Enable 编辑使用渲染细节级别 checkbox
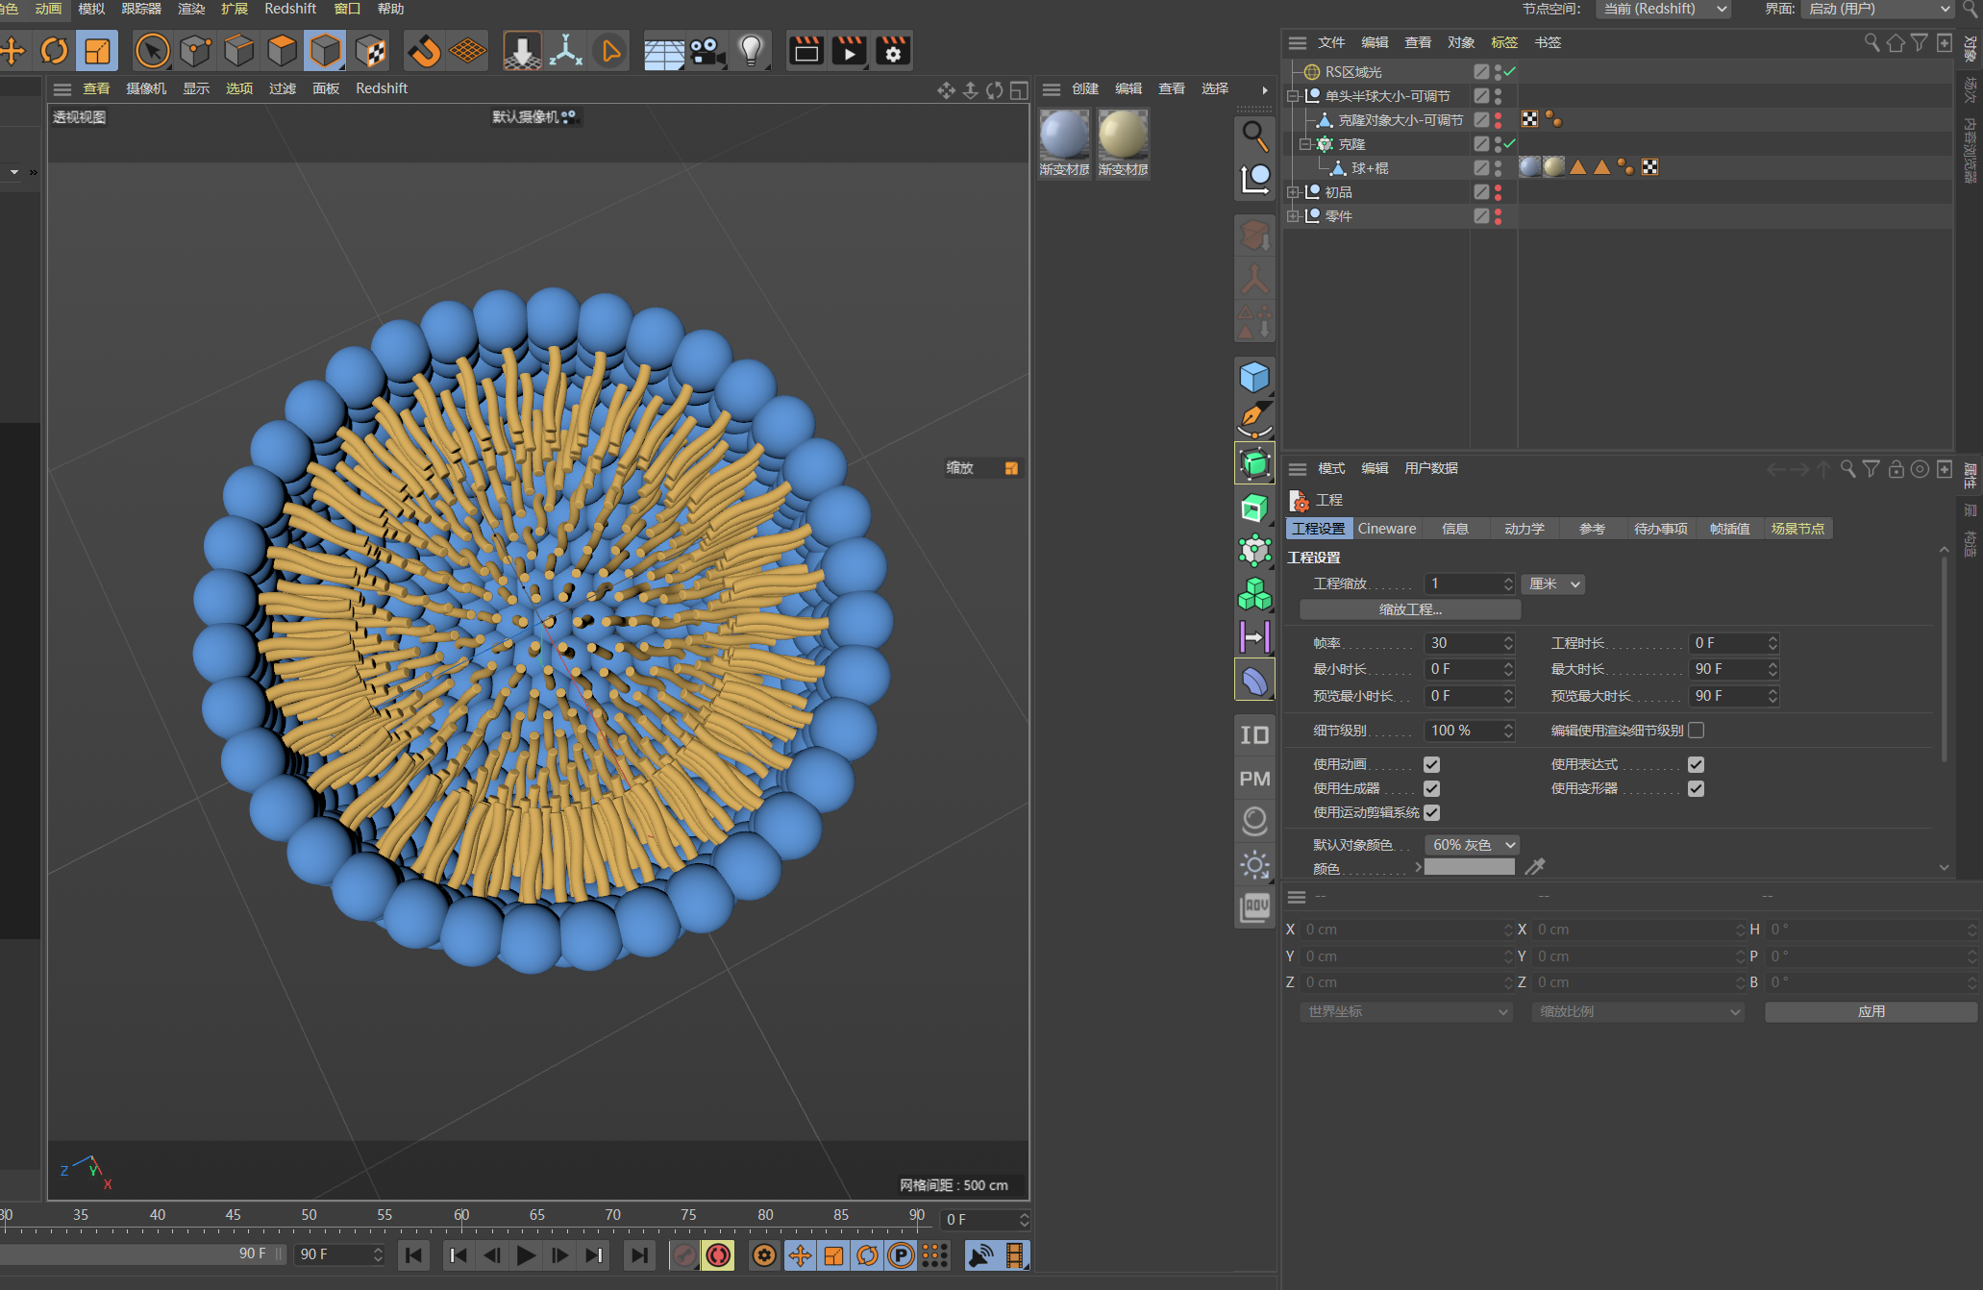Viewport: 1983px width, 1290px height. tap(1696, 731)
